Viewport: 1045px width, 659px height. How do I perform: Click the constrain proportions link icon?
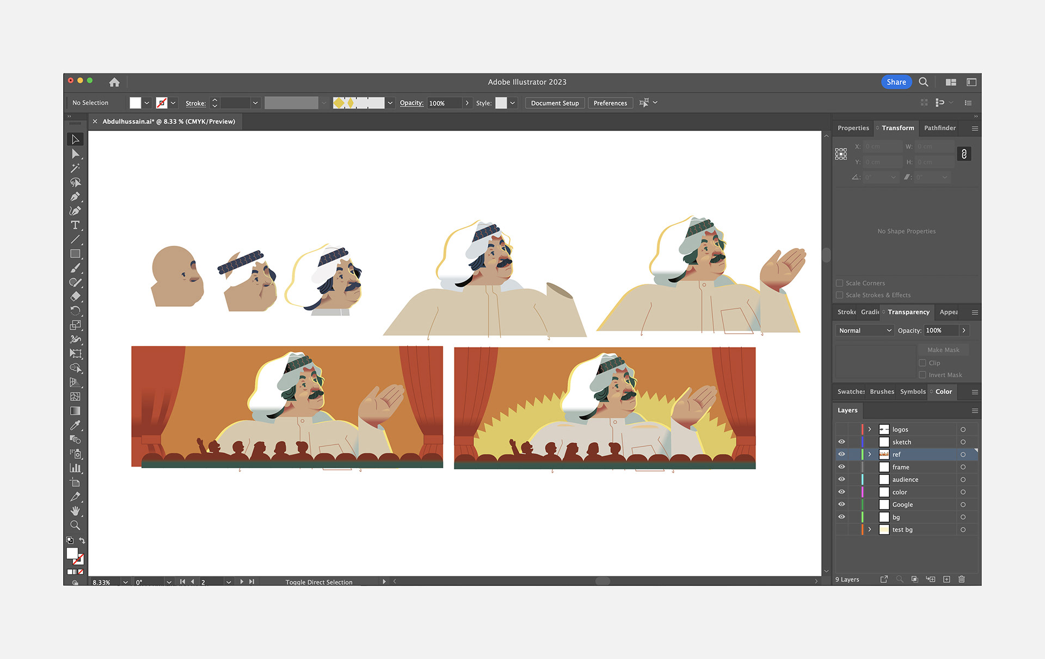click(x=964, y=154)
